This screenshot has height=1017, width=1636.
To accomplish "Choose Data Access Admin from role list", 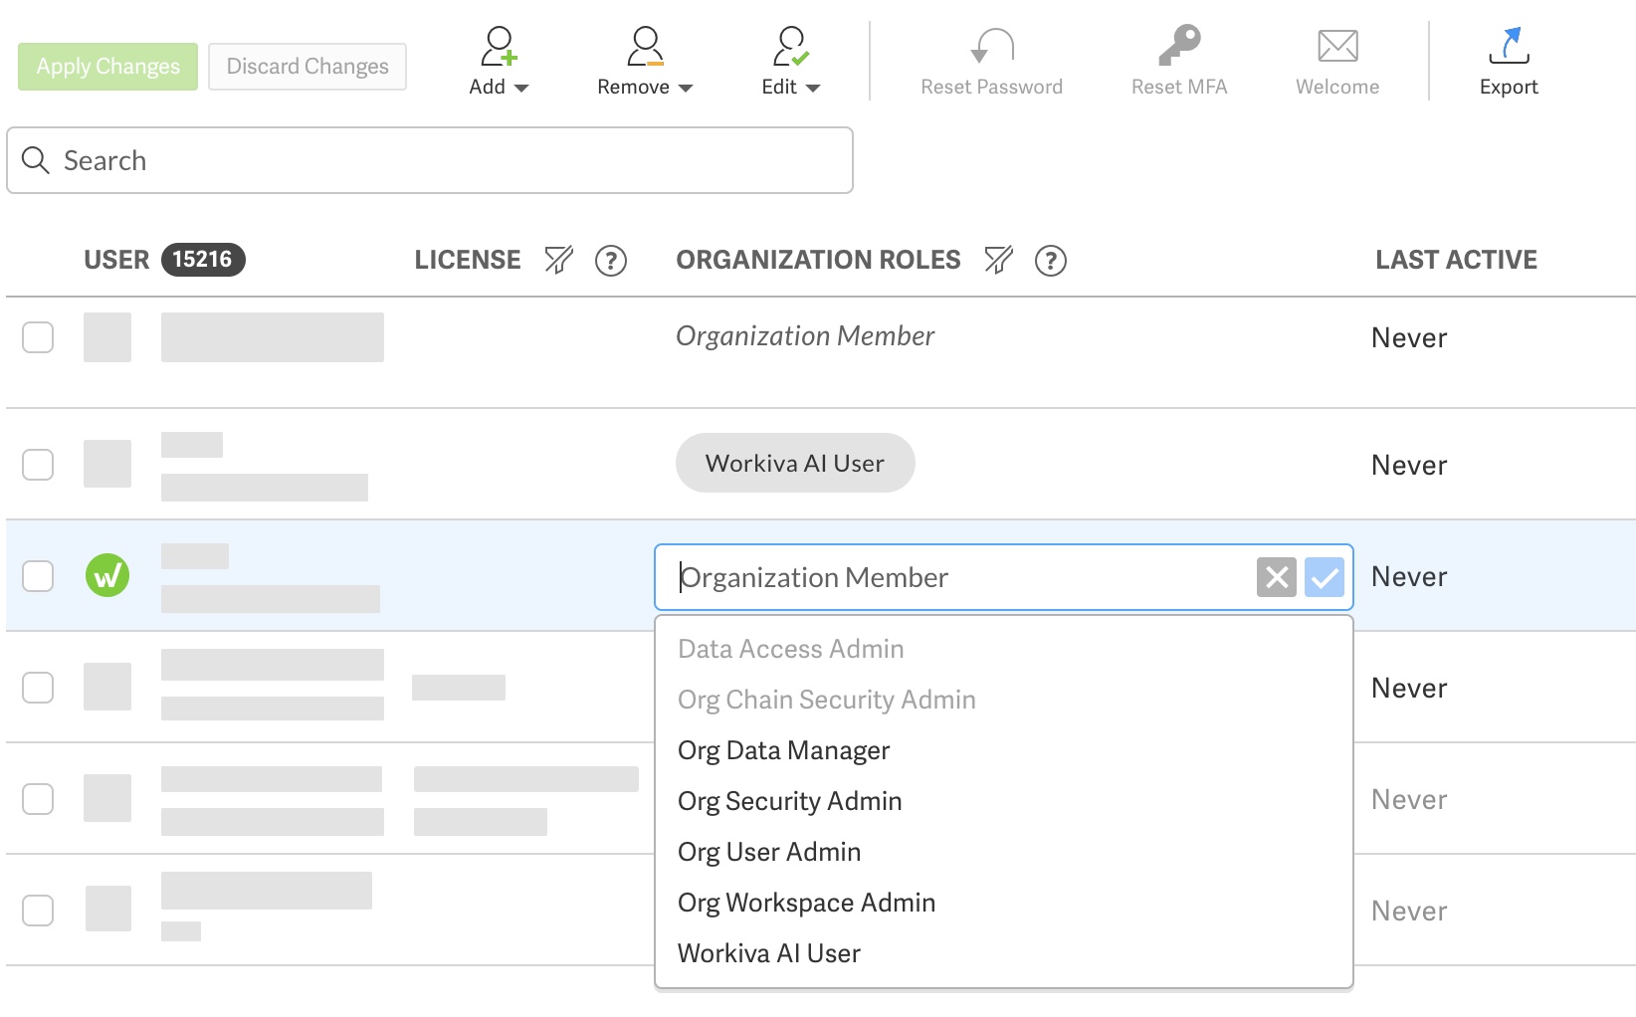I will 1004,649.
